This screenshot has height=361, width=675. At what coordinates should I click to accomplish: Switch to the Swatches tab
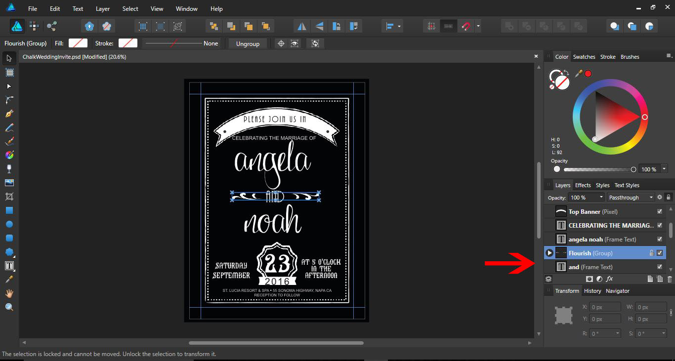coord(584,57)
